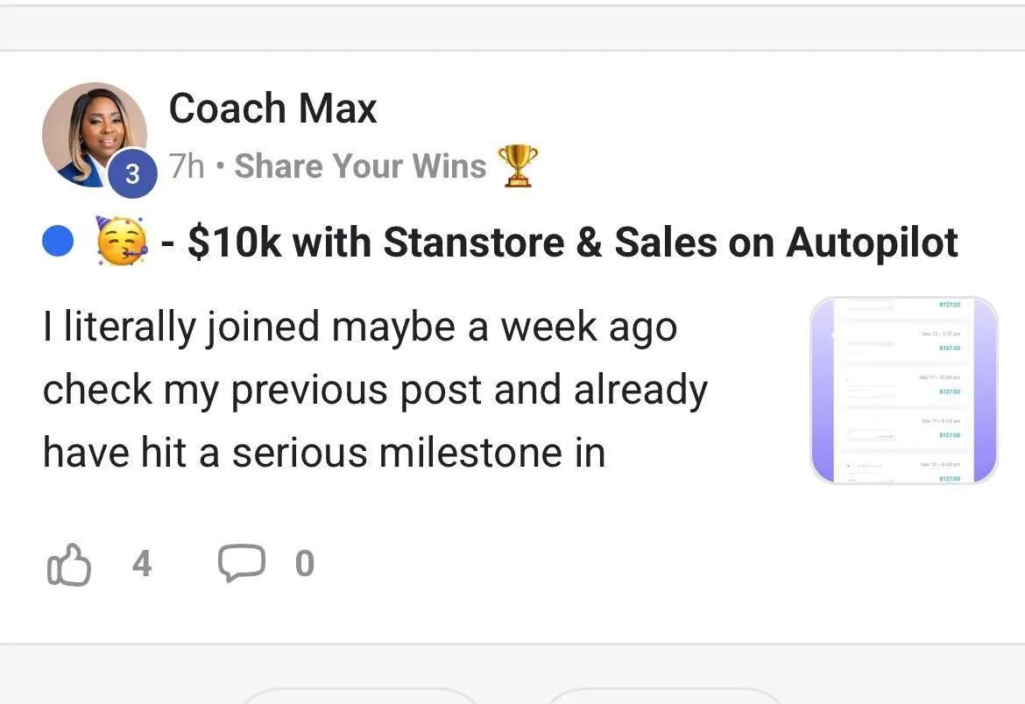This screenshot has width=1025, height=704.
Task: Open the Share Your Wins category
Action: tap(360, 165)
